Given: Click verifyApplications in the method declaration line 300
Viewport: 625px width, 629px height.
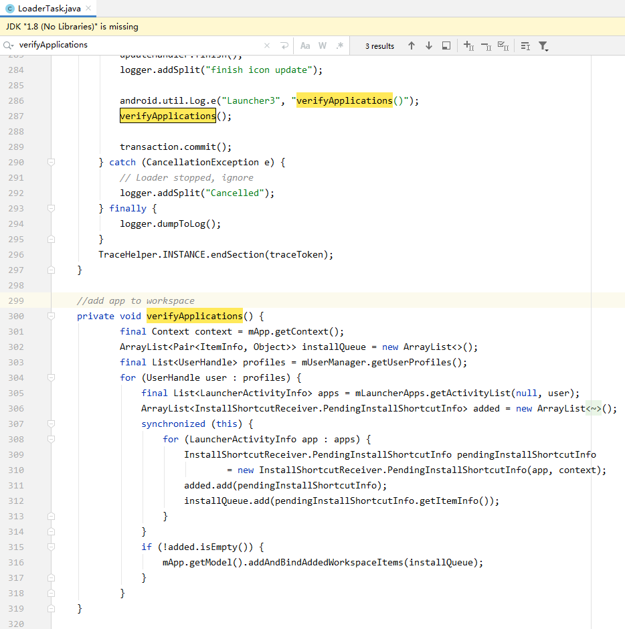Looking at the screenshot, I should coord(195,316).
